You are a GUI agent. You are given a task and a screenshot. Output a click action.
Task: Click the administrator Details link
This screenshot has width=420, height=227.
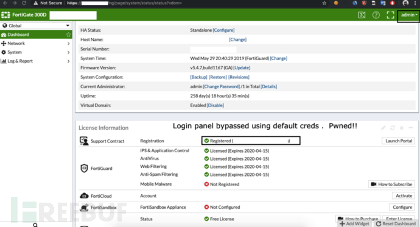(268, 86)
